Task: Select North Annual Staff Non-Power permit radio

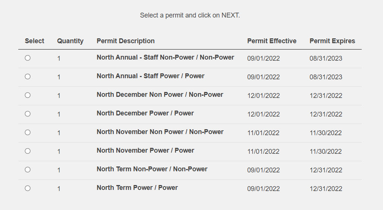Action: click(x=28, y=58)
